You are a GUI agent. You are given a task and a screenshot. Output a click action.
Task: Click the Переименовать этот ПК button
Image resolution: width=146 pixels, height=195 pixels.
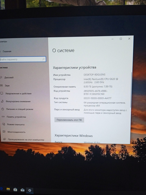69,120
